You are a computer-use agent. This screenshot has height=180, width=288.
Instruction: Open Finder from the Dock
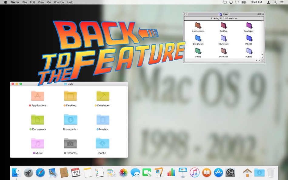17,172
